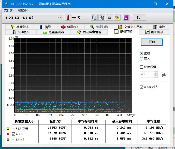The image size is (175, 149).
Task: Open the 信息 tab
Action: [x=45, y=27]
